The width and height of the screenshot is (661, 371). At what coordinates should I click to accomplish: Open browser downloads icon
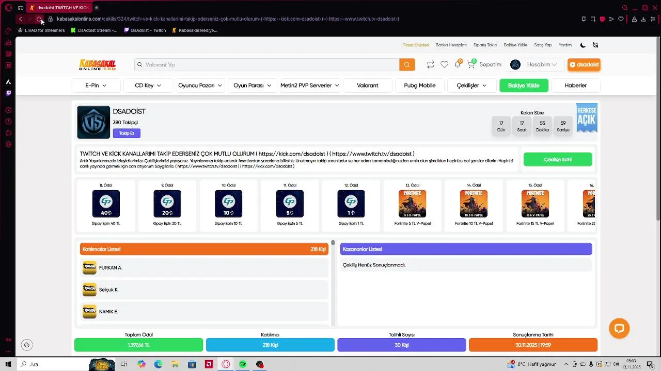point(643,19)
